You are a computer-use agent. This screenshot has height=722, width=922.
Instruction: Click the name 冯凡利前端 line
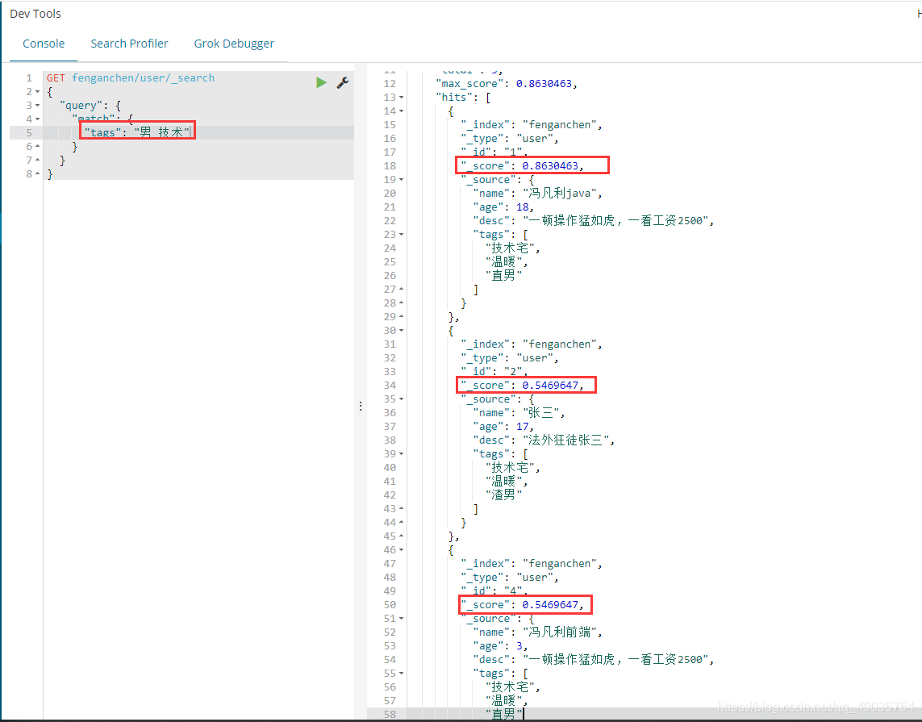click(x=537, y=632)
